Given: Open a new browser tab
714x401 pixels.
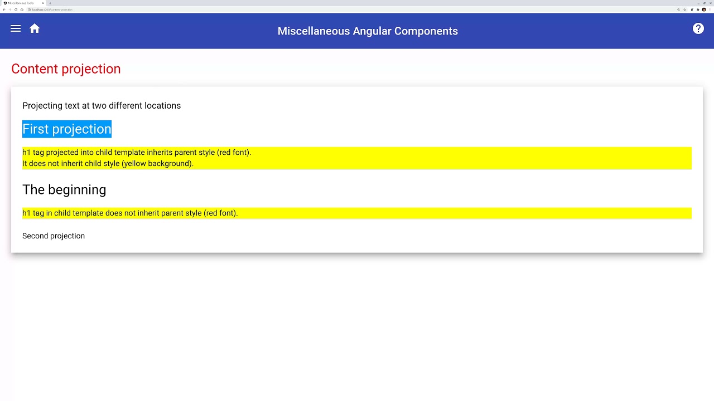Looking at the screenshot, I should click(50, 3).
